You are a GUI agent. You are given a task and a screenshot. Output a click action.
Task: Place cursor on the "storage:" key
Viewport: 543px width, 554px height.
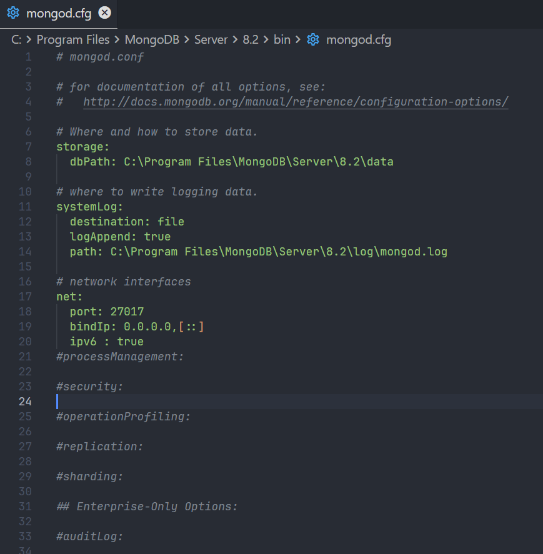(80, 146)
